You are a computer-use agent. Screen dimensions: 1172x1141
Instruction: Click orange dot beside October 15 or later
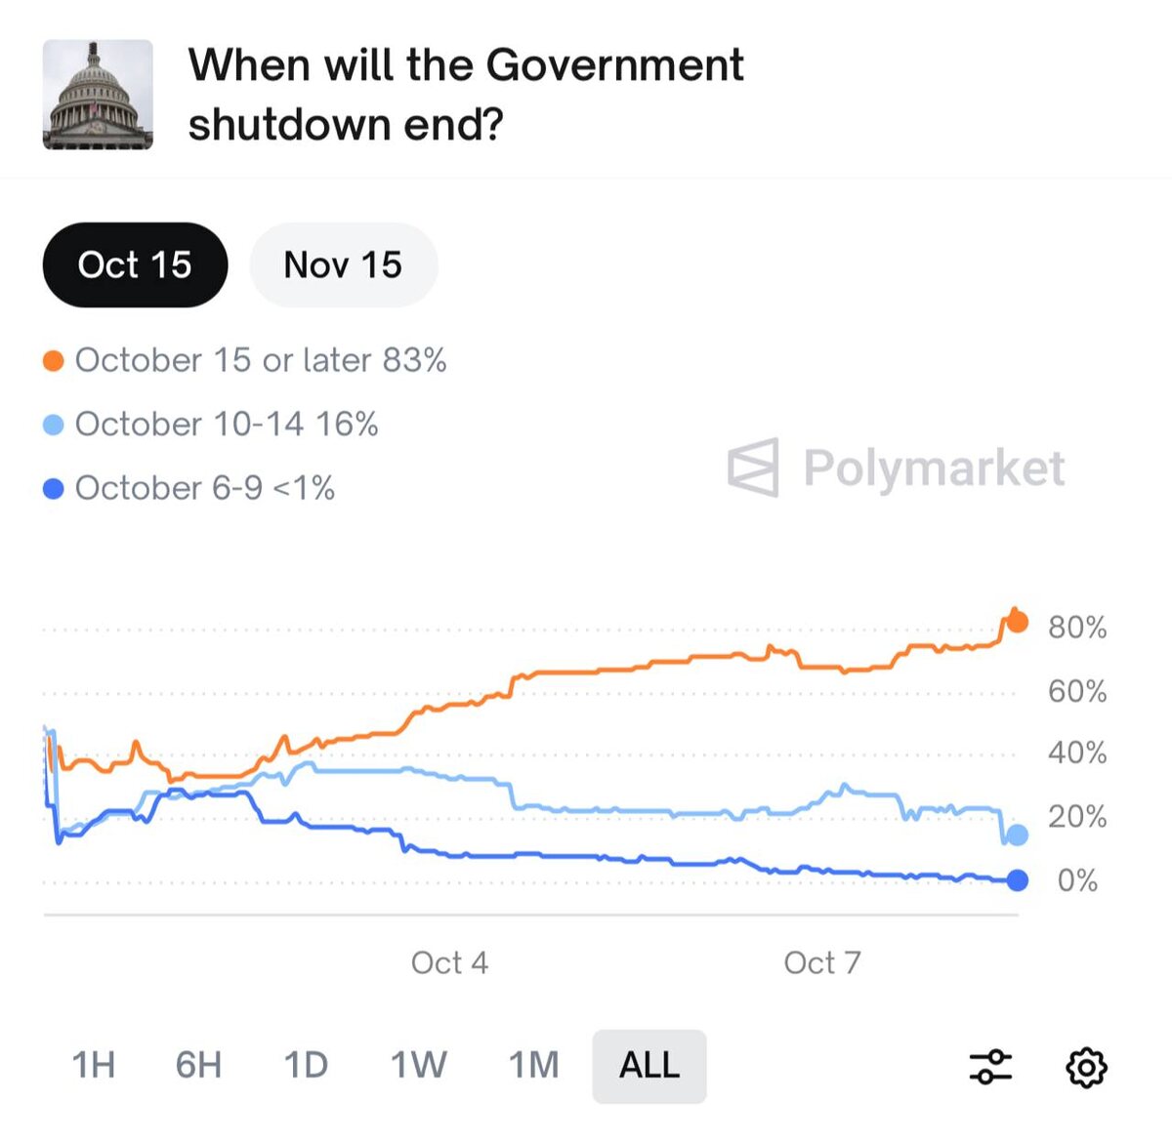coord(54,361)
